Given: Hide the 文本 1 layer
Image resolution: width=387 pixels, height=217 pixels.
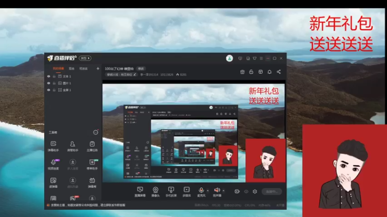Looking at the screenshot, I should [x=49, y=76].
